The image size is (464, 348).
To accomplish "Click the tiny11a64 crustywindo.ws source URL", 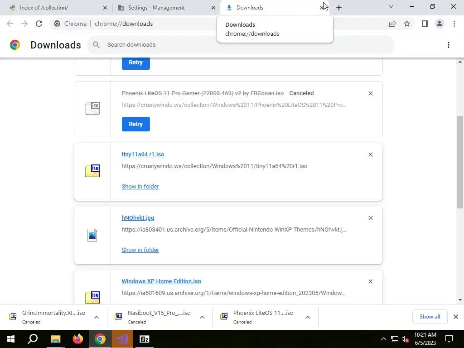I will [x=214, y=166].
